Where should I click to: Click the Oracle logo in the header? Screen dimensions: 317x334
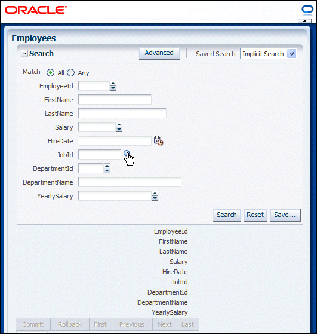pyautogui.click(x=36, y=10)
